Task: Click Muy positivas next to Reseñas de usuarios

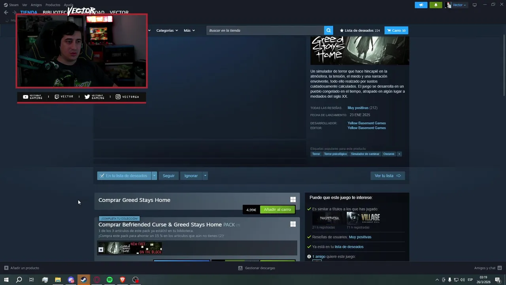Action: (360, 237)
